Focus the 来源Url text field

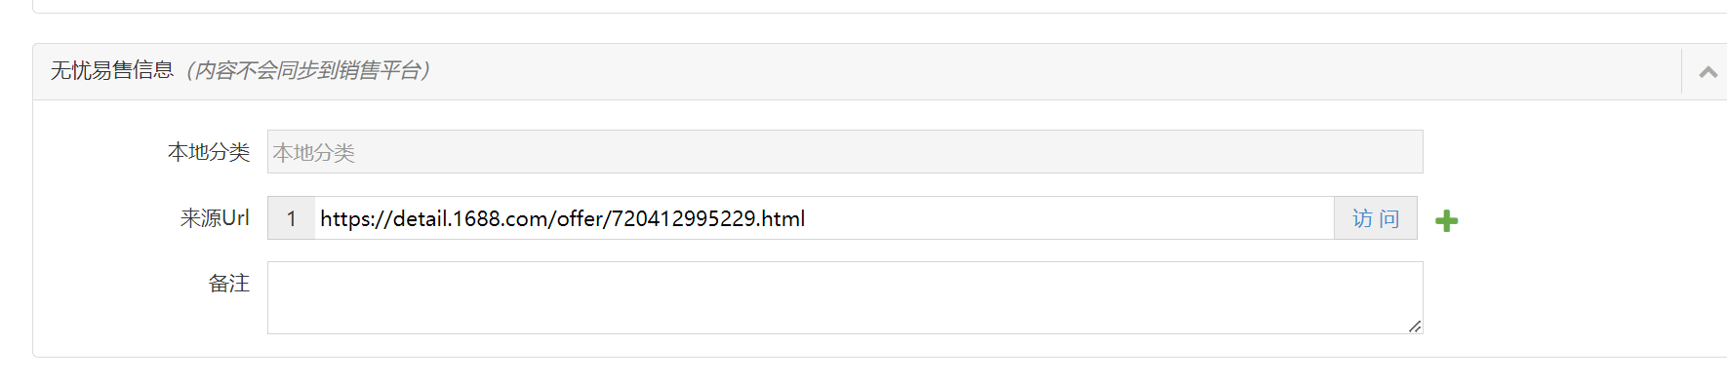[x=823, y=218]
